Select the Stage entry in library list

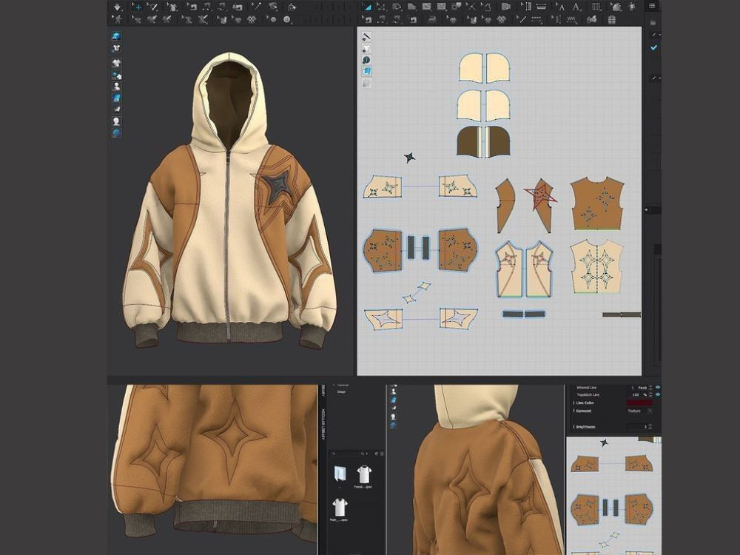point(341,391)
